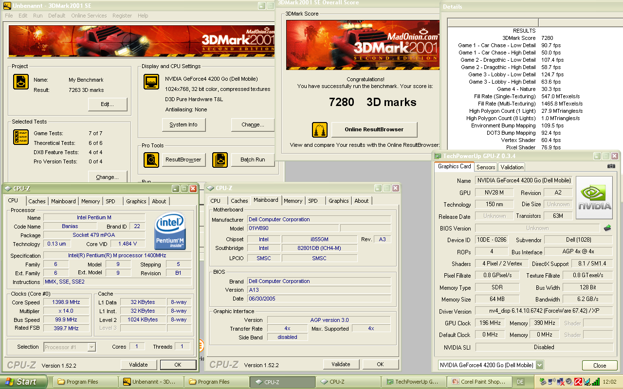Open the GPU selection dropdown in GPU-Z
623x389 pixels.
click(539, 365)
